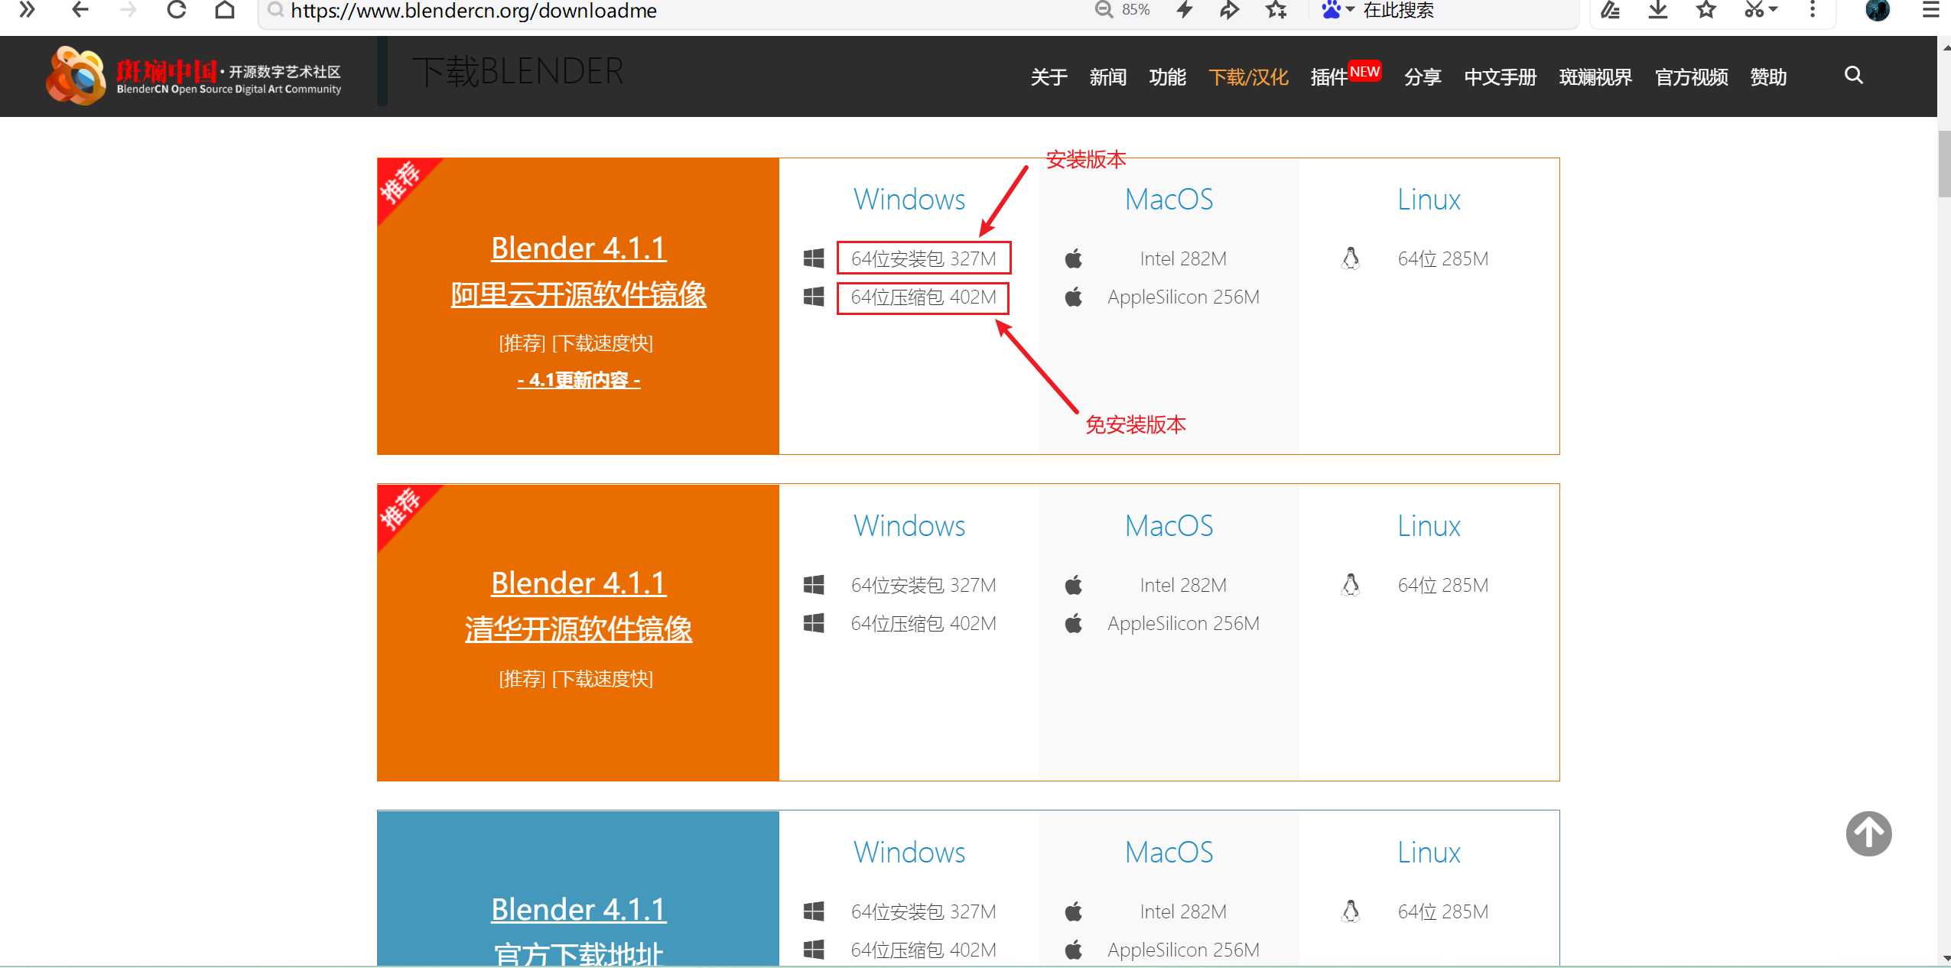Click the 4.1更新内容 link
The width and height of the screenshot is (1951, 968).
(x=578, y=380)
